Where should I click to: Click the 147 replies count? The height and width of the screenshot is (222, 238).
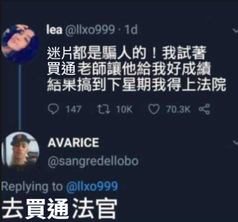point(73,109)
